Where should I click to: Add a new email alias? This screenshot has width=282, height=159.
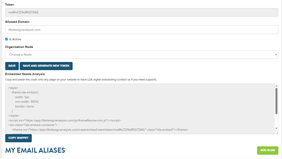(x=267, y=150)
